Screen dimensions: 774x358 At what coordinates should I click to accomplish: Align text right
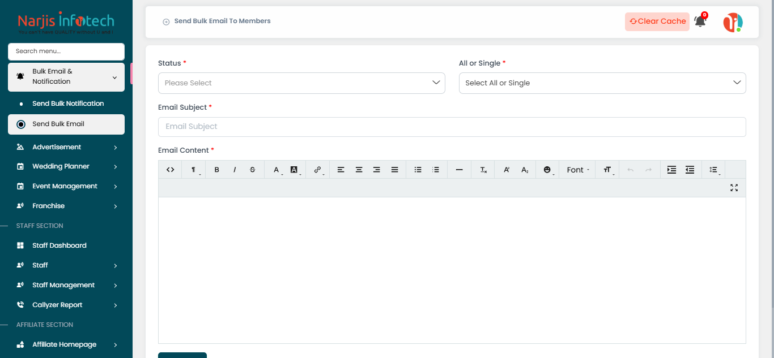pyautogui.click(x=377, y=170)
